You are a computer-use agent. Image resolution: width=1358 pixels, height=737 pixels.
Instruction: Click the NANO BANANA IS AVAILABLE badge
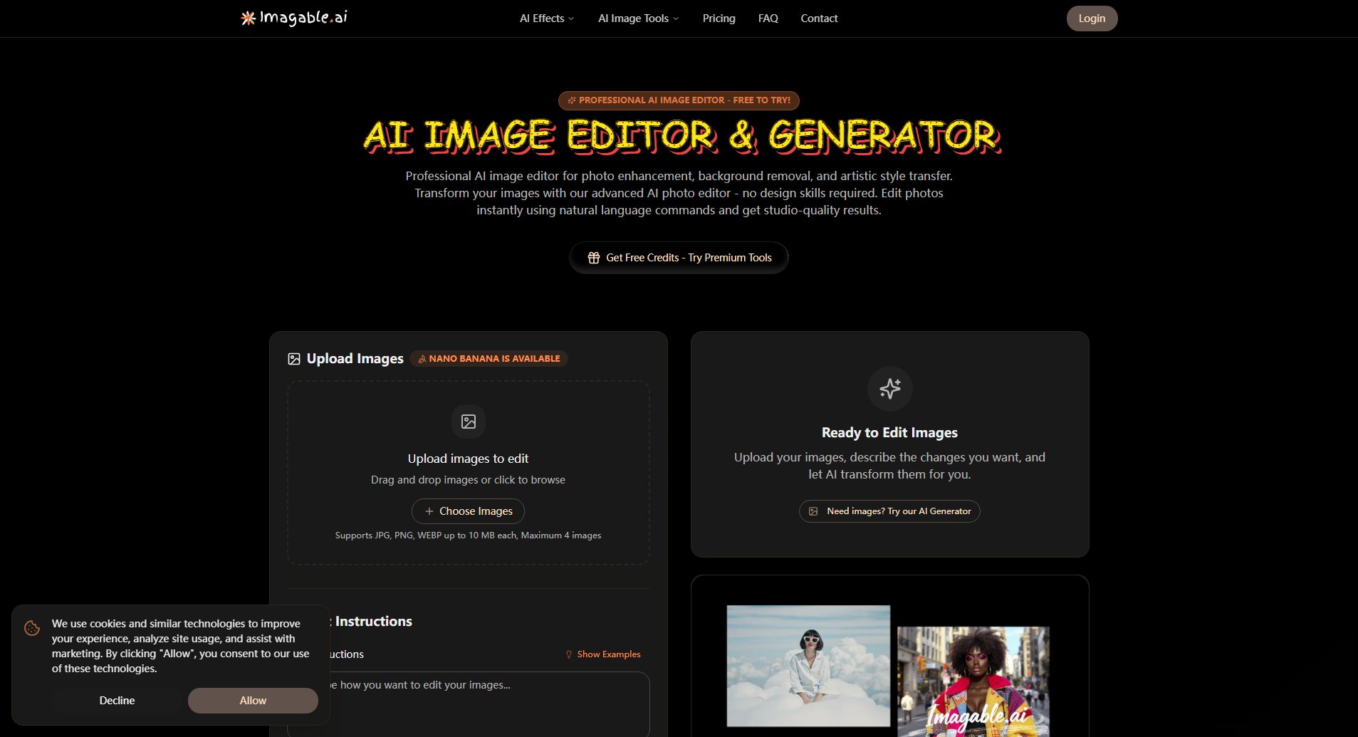coord(489,359)
